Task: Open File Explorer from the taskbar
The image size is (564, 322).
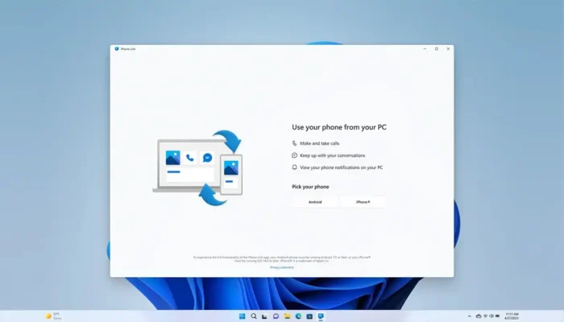Action: tap(287, 316)
